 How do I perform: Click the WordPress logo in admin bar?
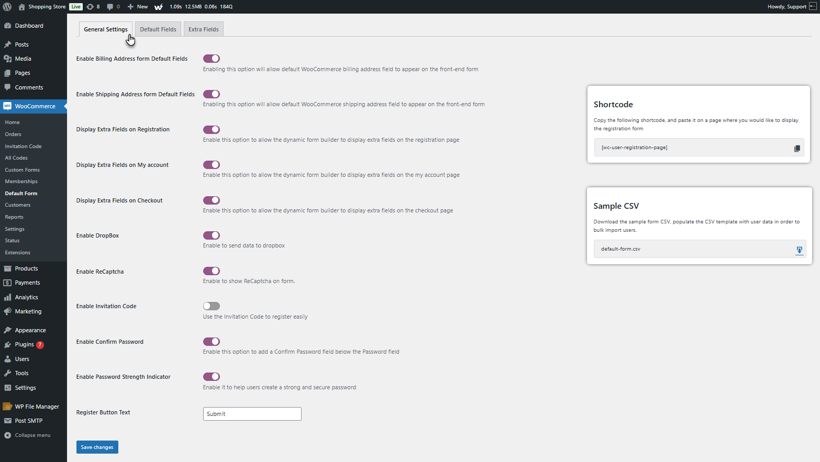coord(7,7)
